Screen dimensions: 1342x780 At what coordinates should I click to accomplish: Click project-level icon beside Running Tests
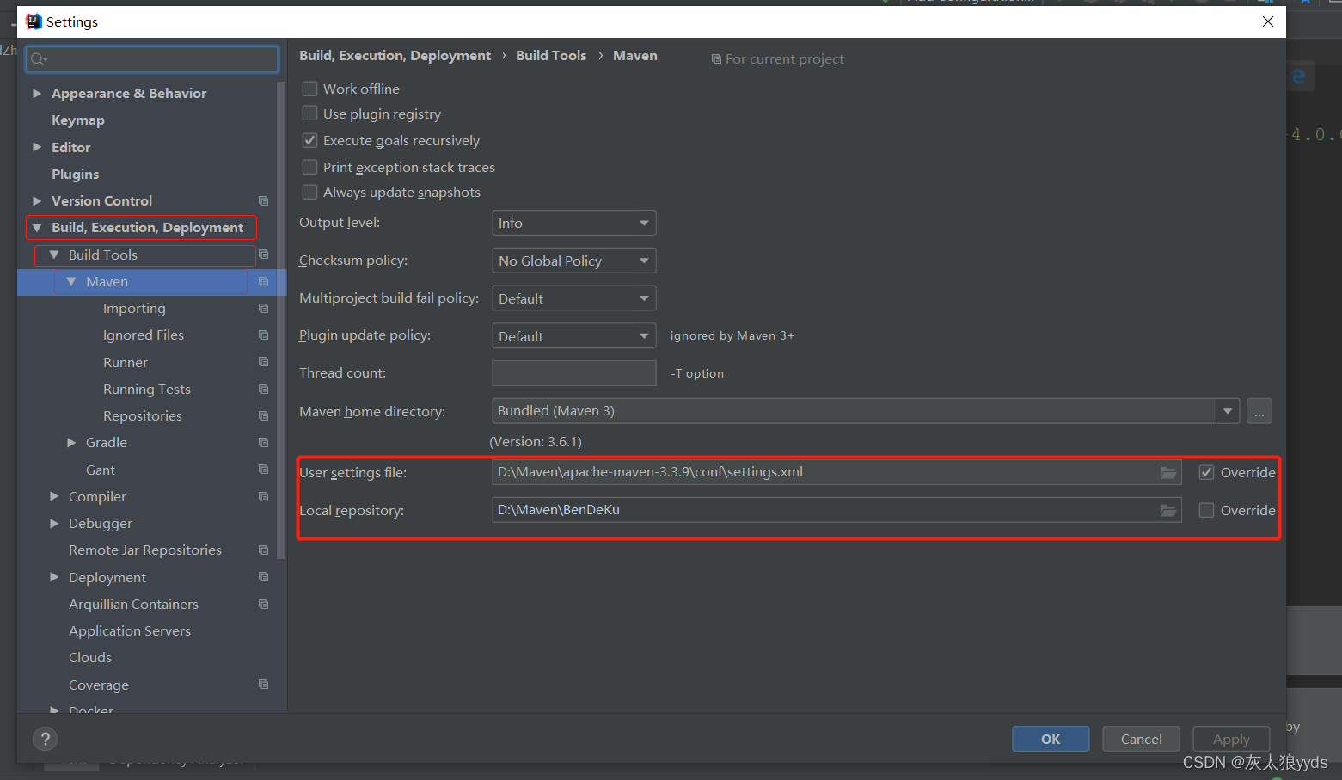click(264, 390)
